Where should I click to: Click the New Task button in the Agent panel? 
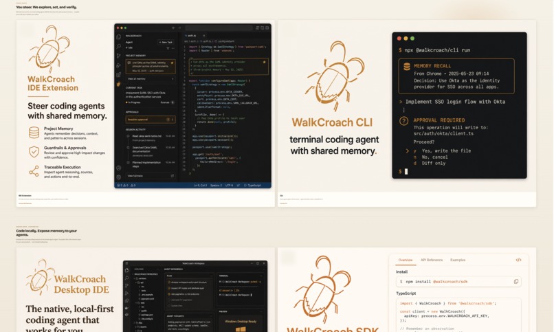pos(166,42)
